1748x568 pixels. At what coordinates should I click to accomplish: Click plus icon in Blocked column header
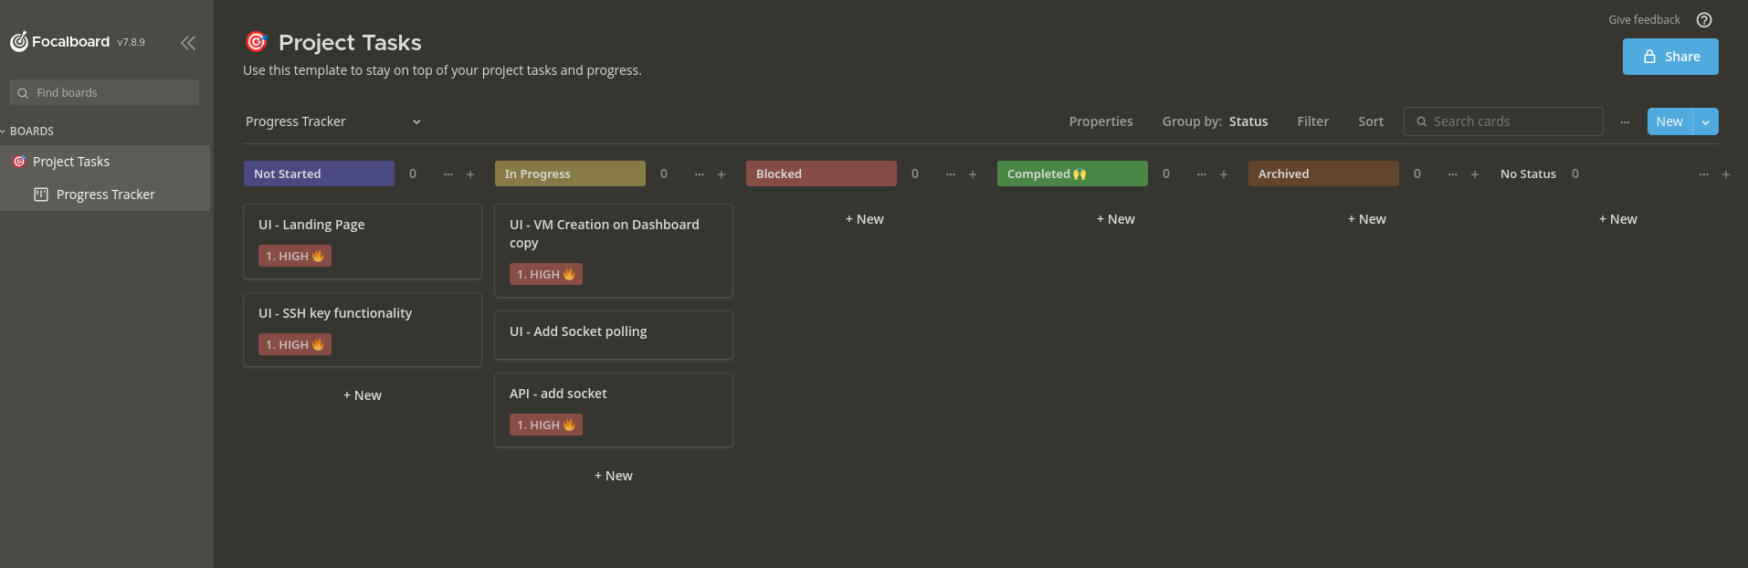coord(973,174)
